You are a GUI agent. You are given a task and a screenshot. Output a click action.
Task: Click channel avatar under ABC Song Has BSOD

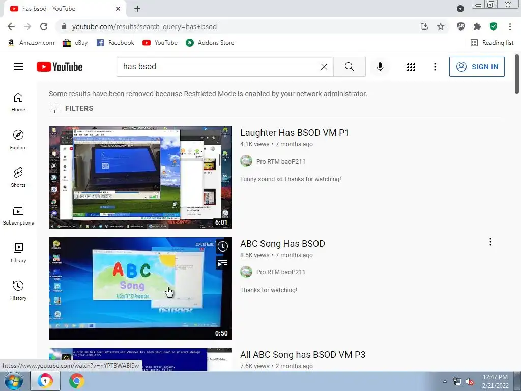[x=246, y=272]
